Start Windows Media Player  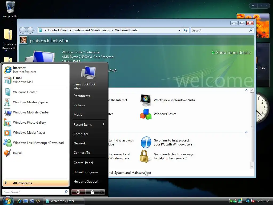(35, 133)
